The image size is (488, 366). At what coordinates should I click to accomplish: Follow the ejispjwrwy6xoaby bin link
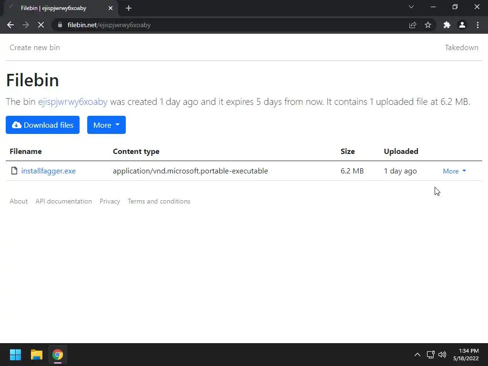pyautogui.click(x=72, y=102)
